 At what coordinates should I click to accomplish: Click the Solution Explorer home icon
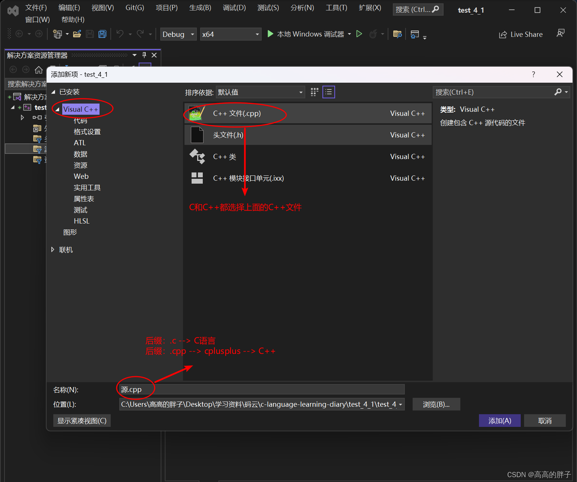[x=39, y=70]
